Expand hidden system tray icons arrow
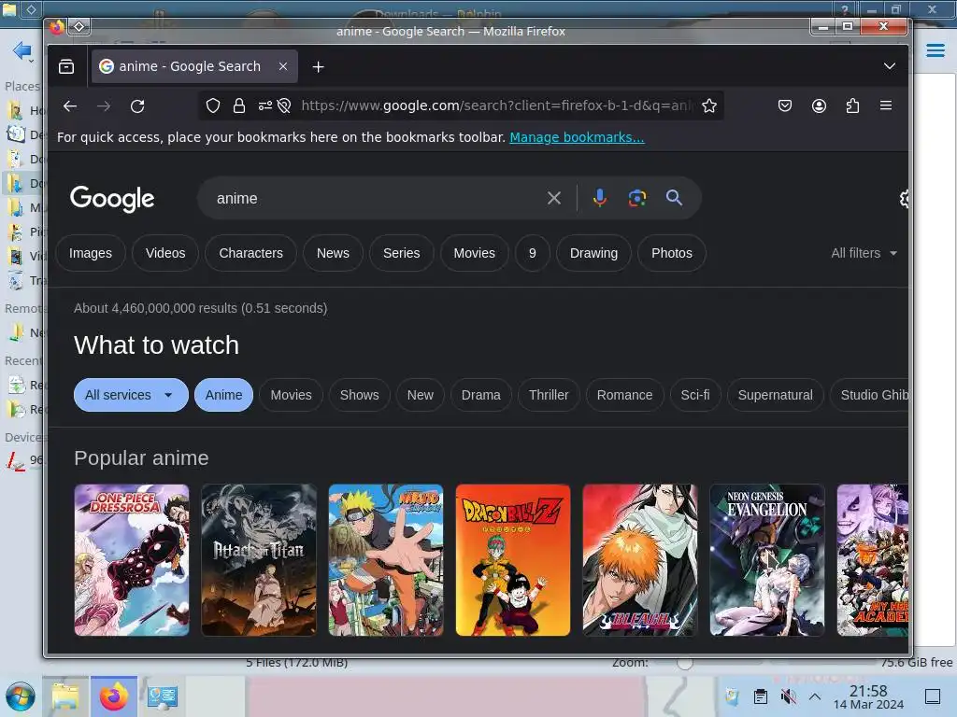957x717 pixels. [815, 696]
